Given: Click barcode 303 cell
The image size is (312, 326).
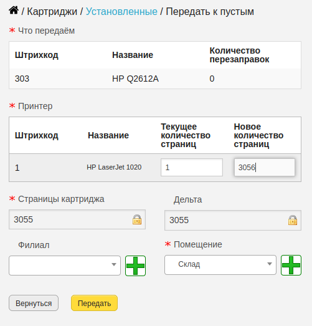Looking at the screenshot, I should [22, 79].
